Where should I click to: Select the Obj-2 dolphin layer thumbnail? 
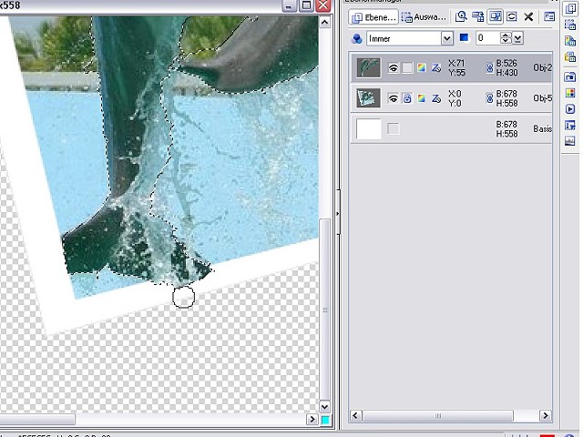(368, 67)
